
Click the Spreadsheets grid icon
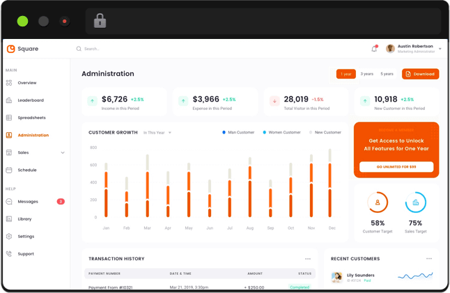[9, 118]
